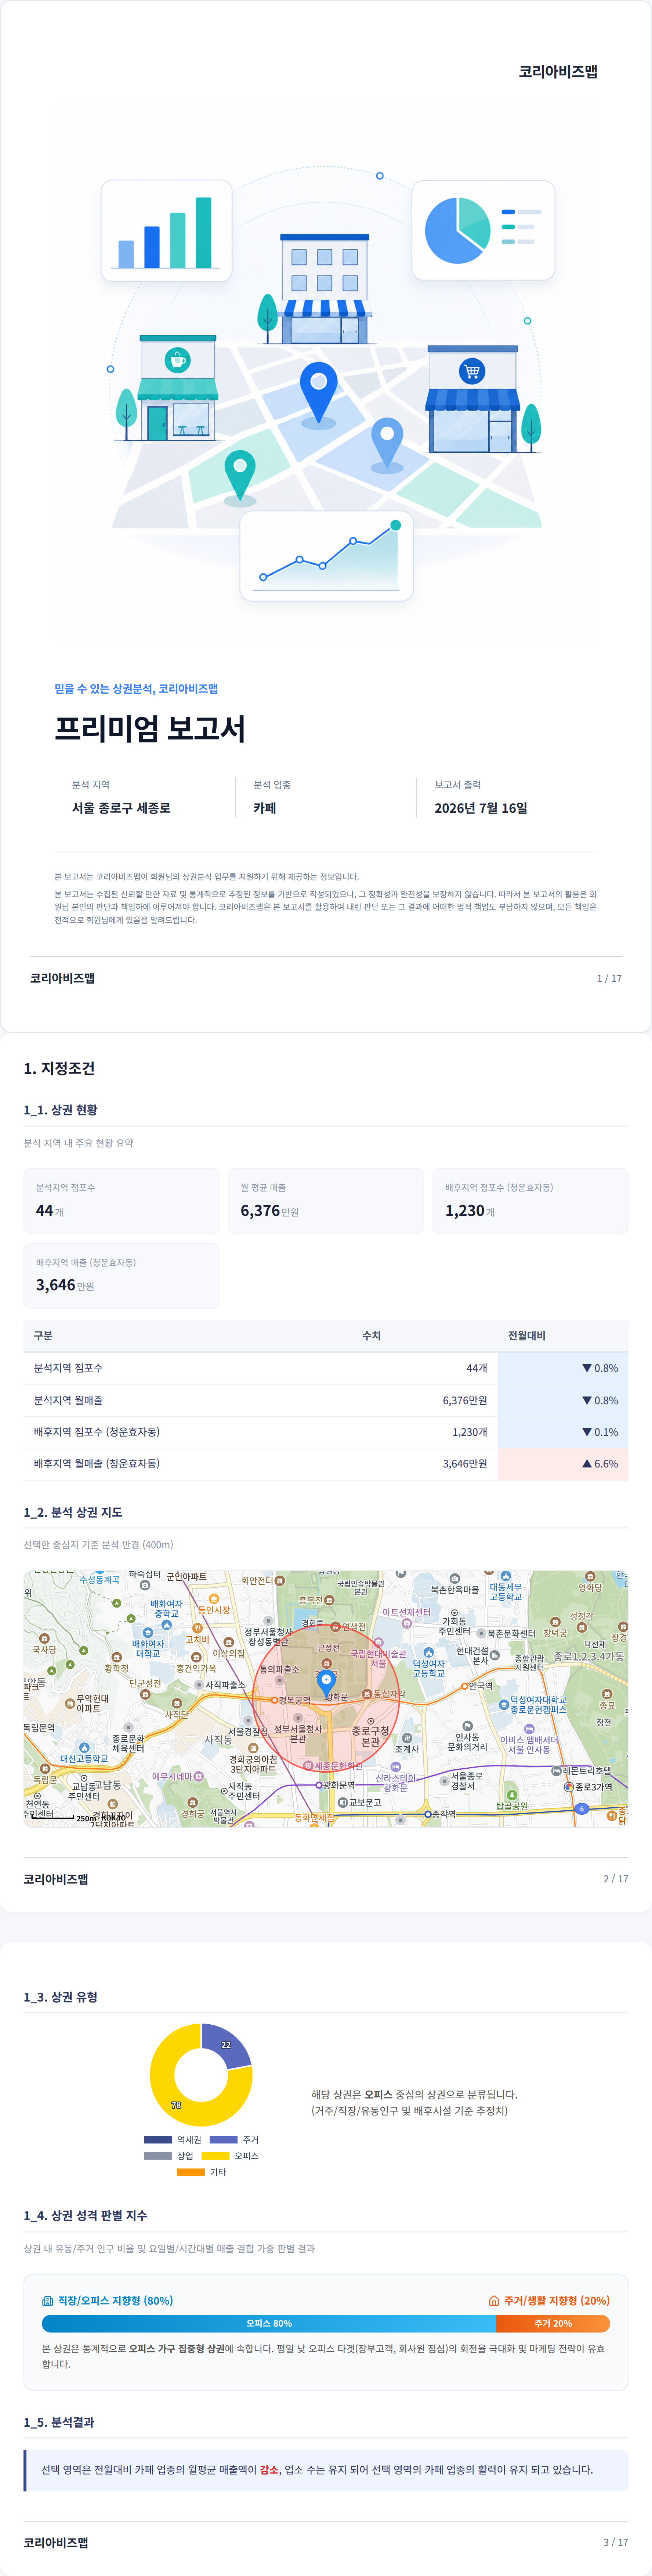
Task: Click the 1 / 17 page number
Action: [x=609, y=979]
